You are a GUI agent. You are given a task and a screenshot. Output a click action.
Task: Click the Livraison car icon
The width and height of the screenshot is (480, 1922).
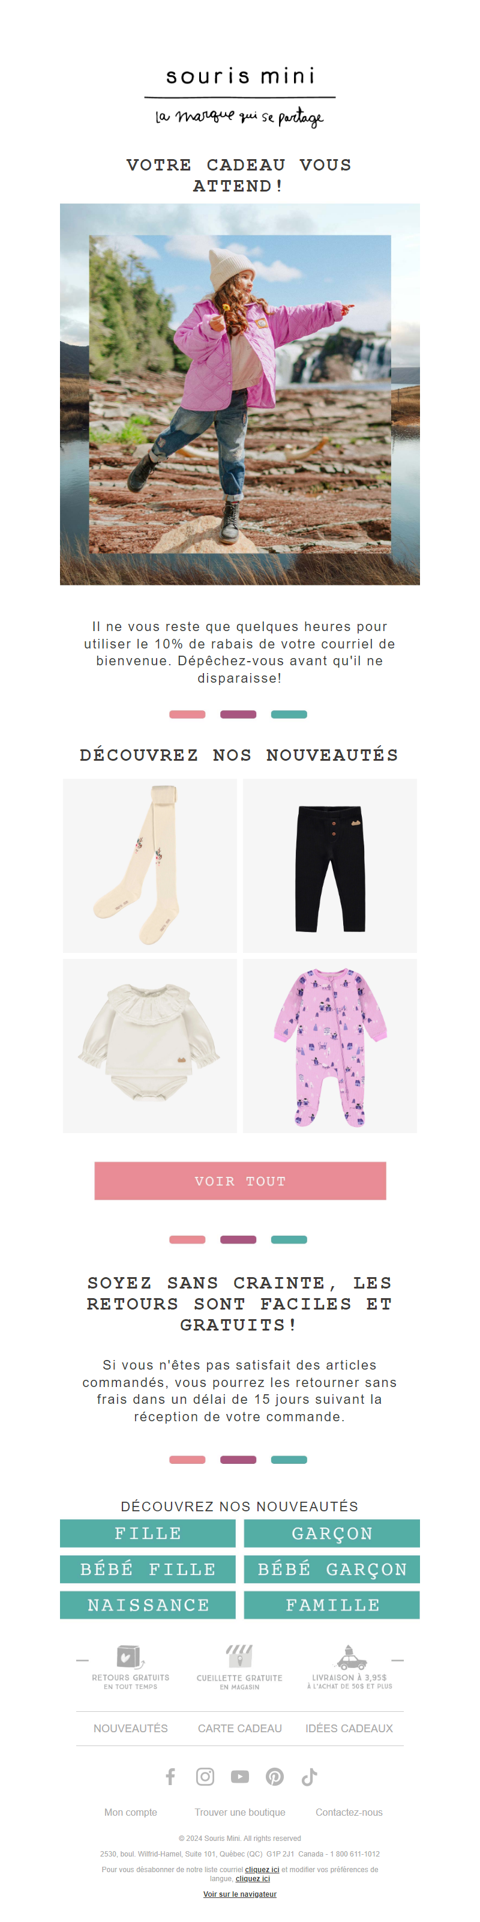[x=350, y=1657]
